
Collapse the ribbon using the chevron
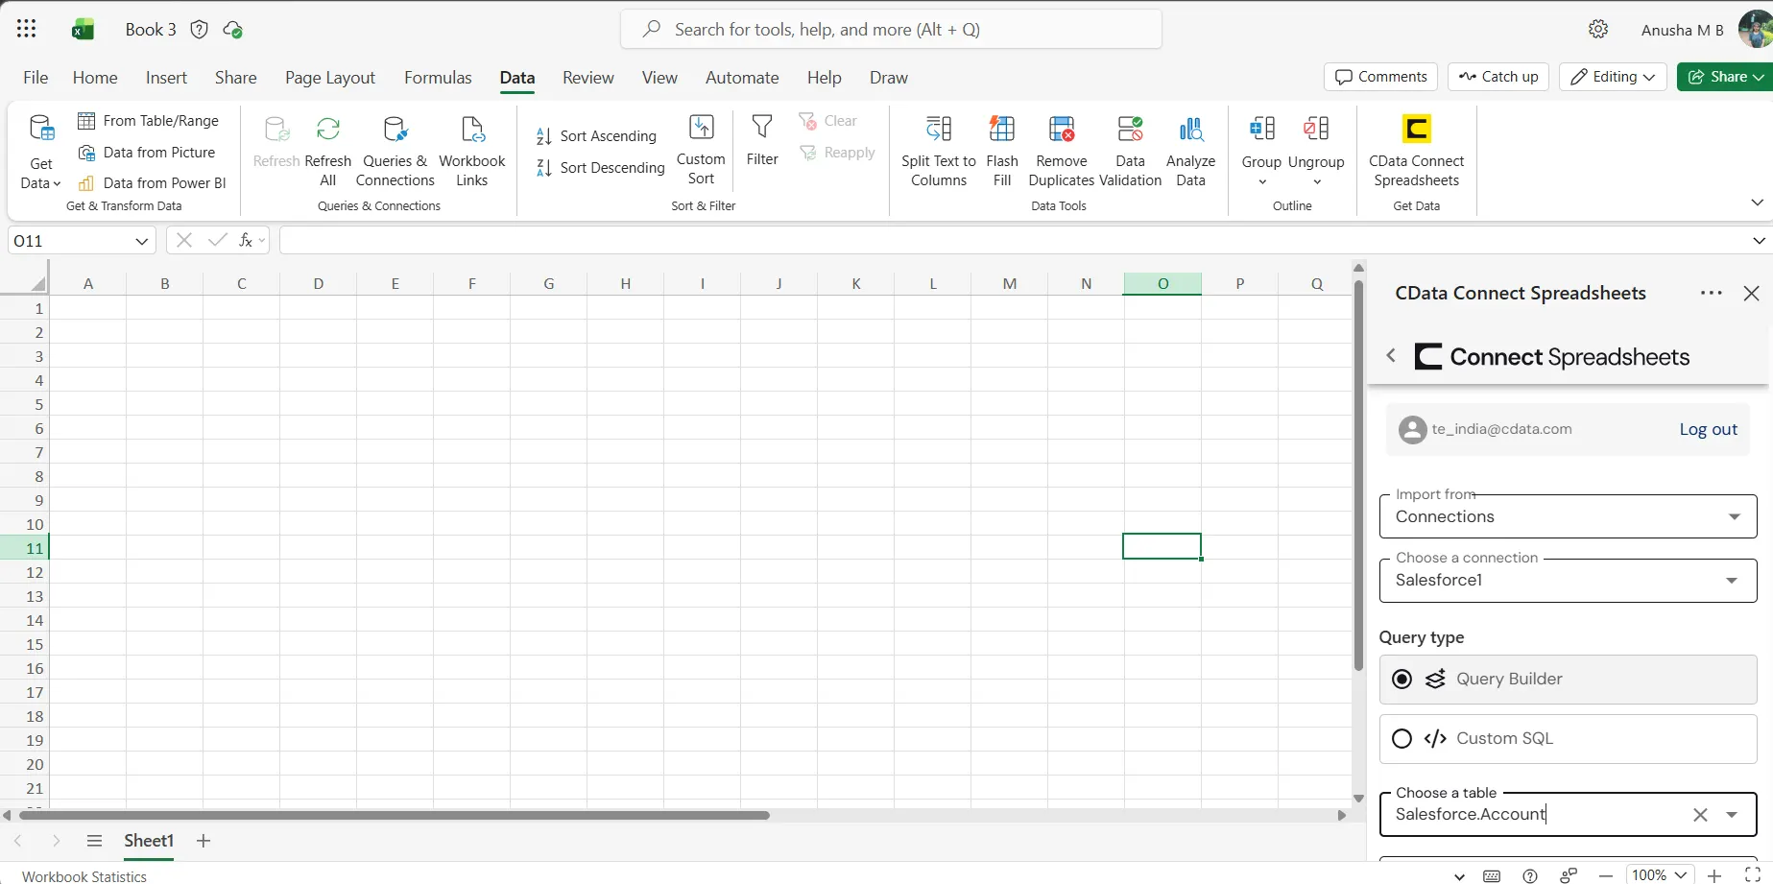(x=1757, y=203)
